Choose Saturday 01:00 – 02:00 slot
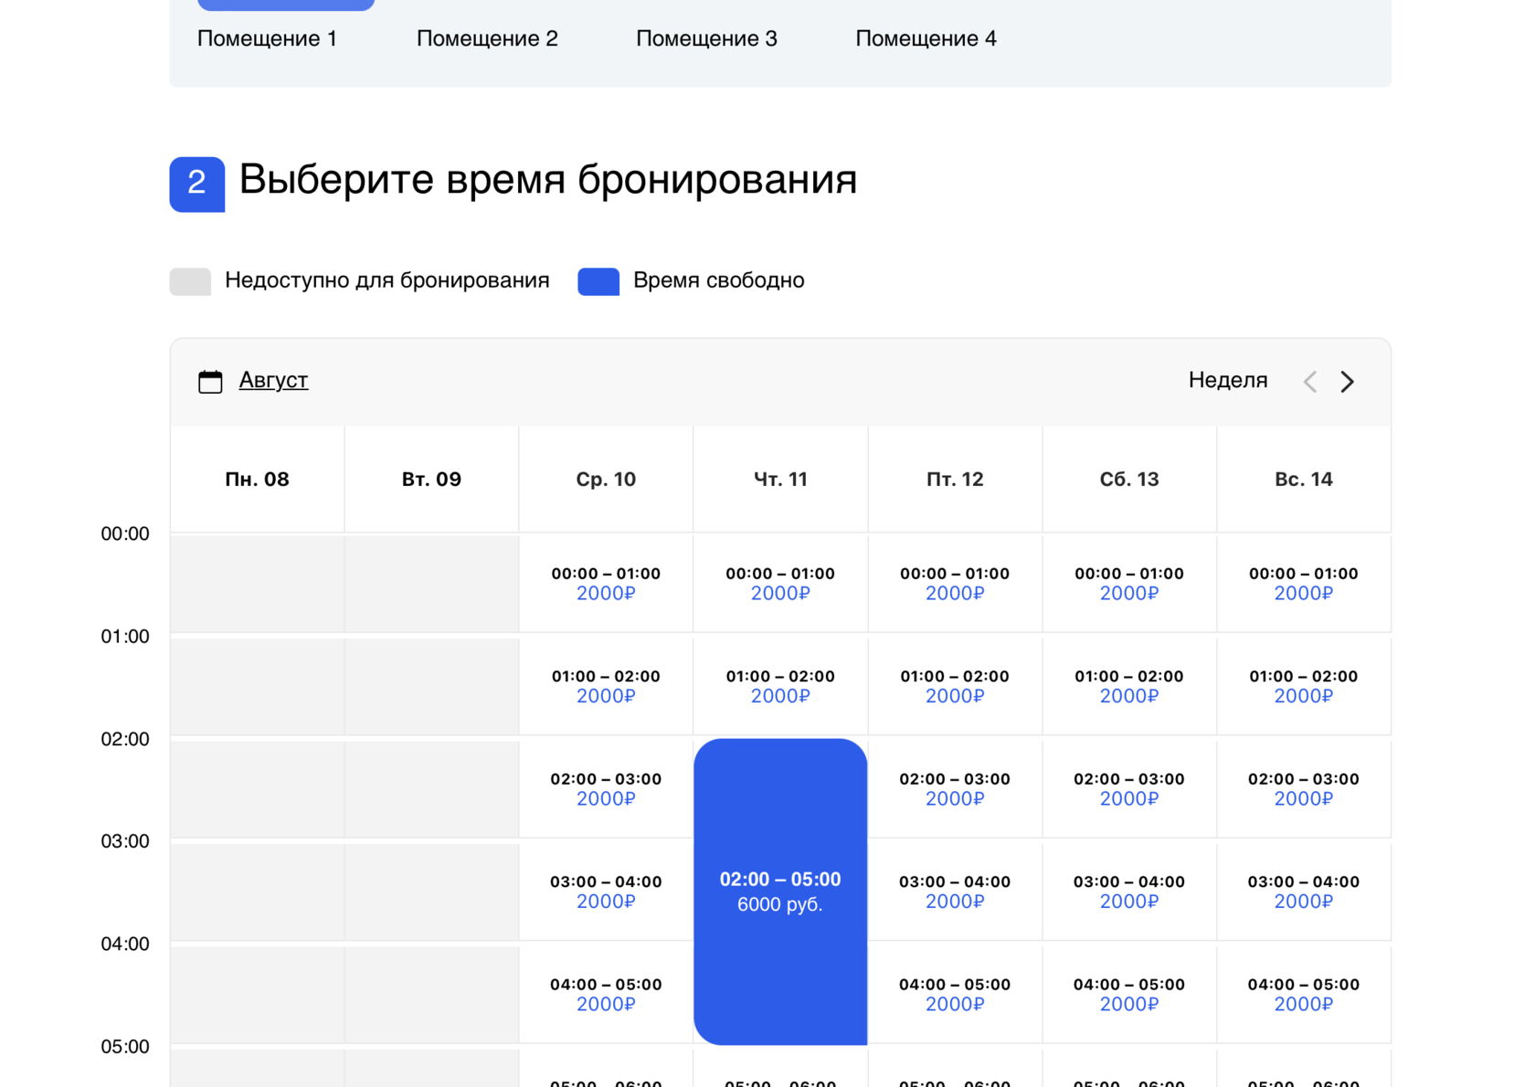The height and width of the screenshot is (1087, 1535). 1129,686
